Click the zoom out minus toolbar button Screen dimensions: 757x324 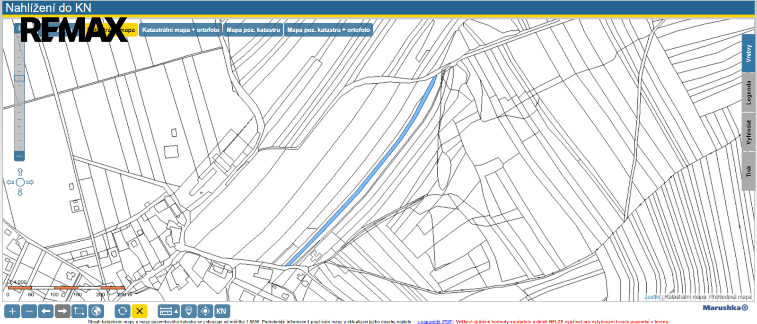pos(29,311)
